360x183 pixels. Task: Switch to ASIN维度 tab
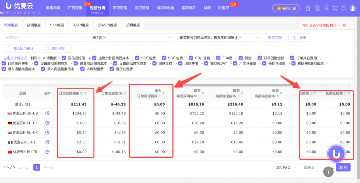pyautogui.click(x=81, y=25)
